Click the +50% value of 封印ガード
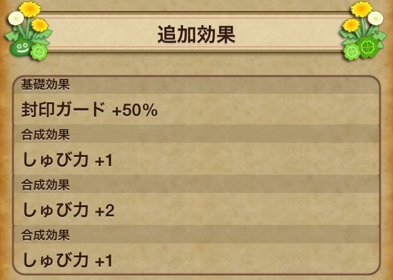The image size is (393, 280). pyautogui.click(x=134, y=110)
